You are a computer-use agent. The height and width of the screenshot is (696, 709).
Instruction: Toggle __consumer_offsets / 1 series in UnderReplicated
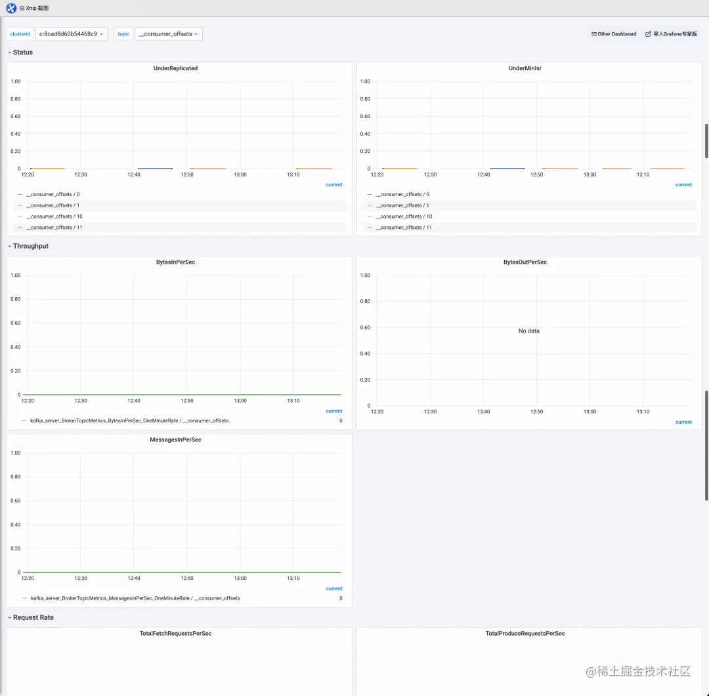(x=53, y=205)
